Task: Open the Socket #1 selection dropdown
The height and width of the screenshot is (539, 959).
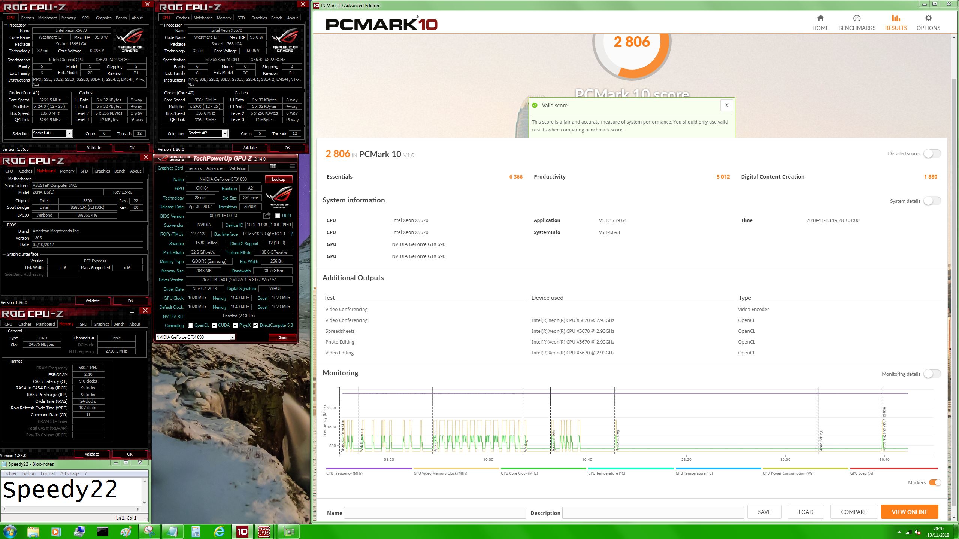Action: pos(69,133)
